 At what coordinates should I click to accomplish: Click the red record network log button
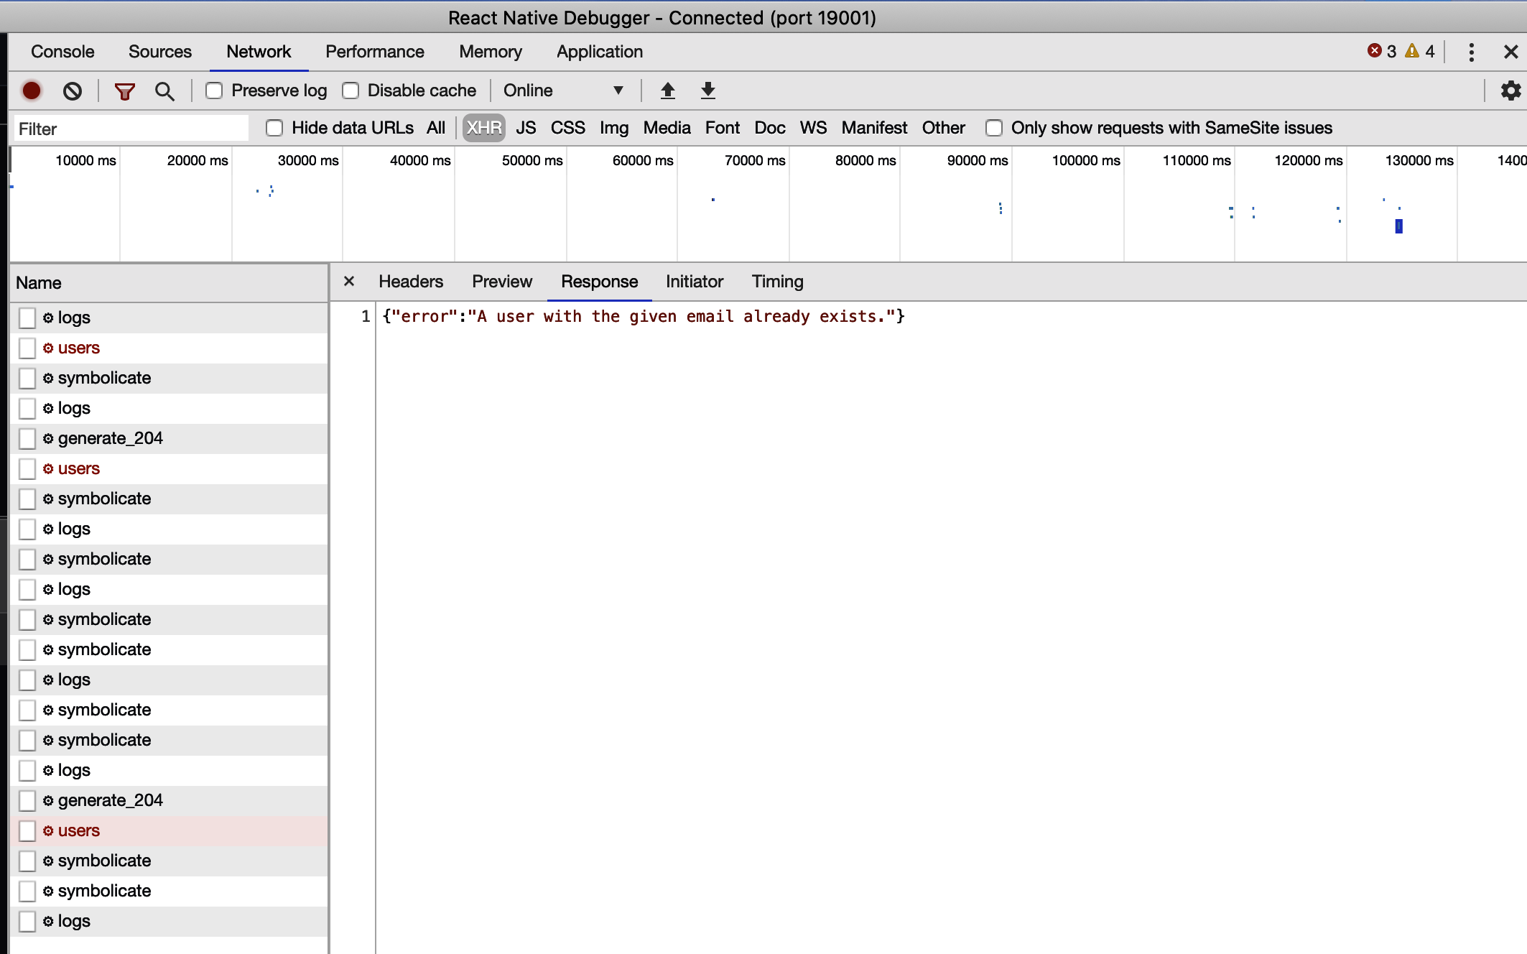pos(32,91)
